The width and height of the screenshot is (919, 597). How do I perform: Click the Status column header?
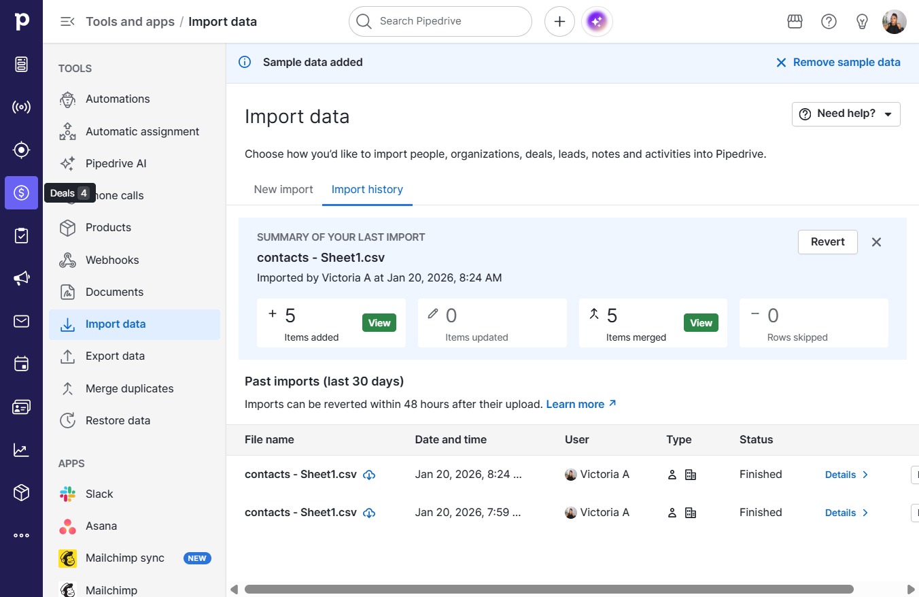[x=756, y=440]
